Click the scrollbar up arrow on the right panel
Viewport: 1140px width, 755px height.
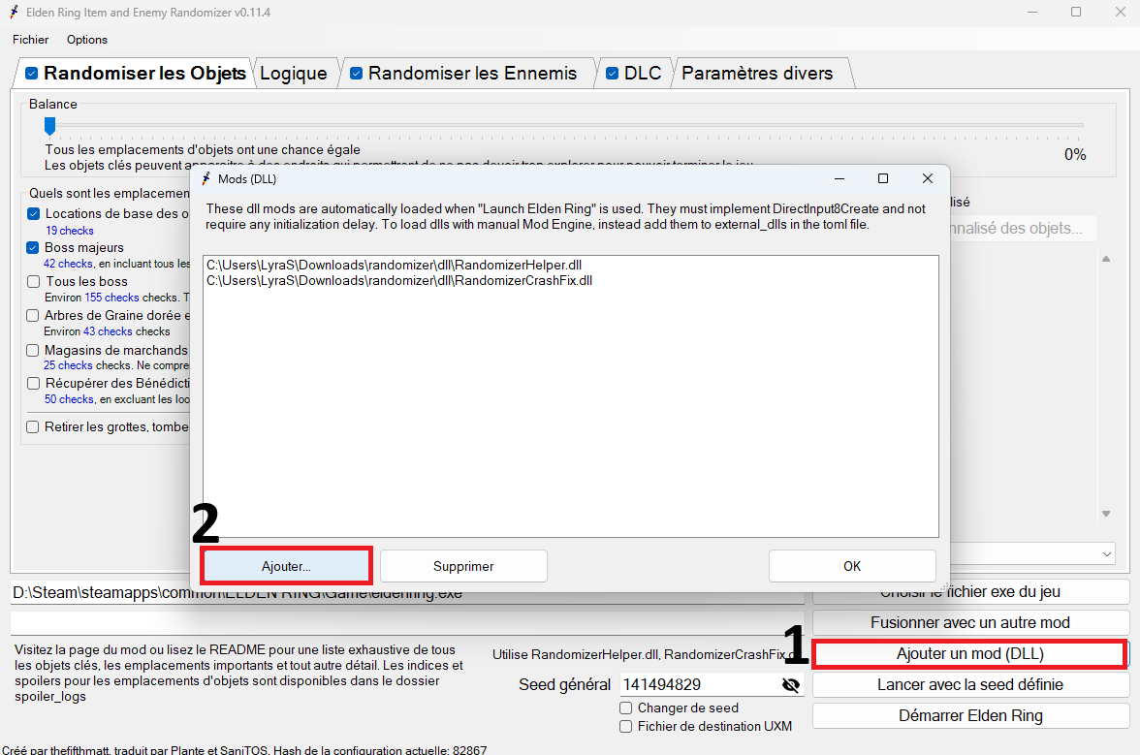coord(1106,259)
